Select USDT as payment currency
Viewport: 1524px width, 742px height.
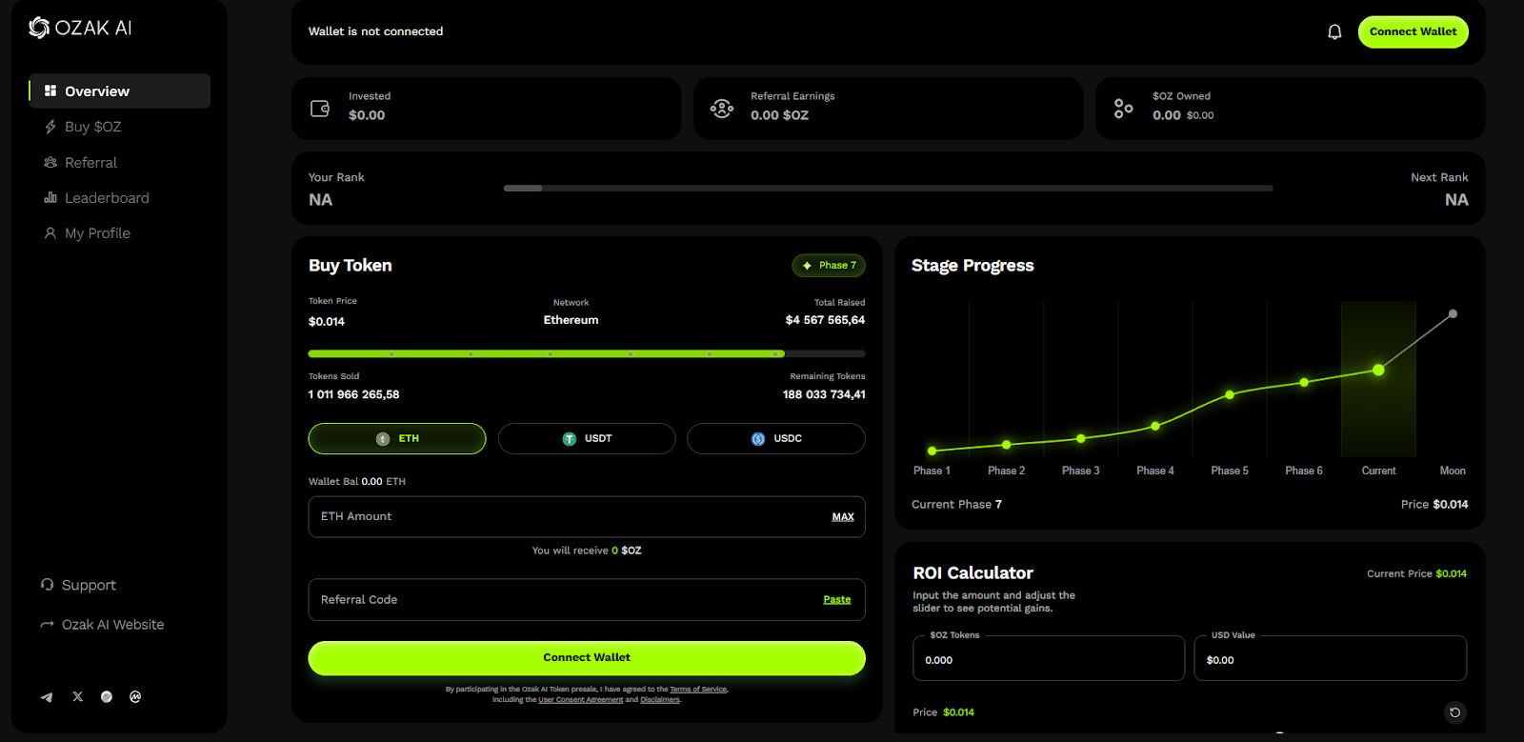coord(587,439)
